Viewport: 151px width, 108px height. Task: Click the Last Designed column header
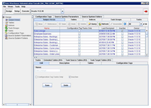108,28
